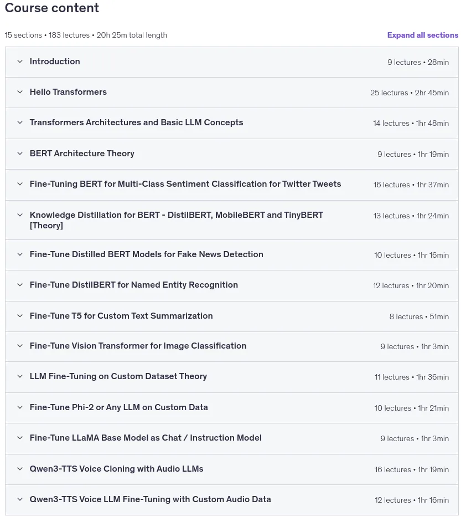
Task: Click chevron for LLM Fine-Tuning on Custom Dataset
Action: coord(20,376)
